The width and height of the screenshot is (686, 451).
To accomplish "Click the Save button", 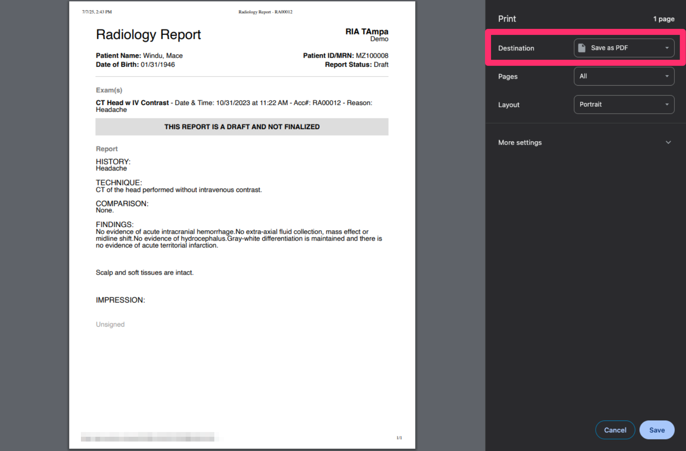I will pos(657,430).
